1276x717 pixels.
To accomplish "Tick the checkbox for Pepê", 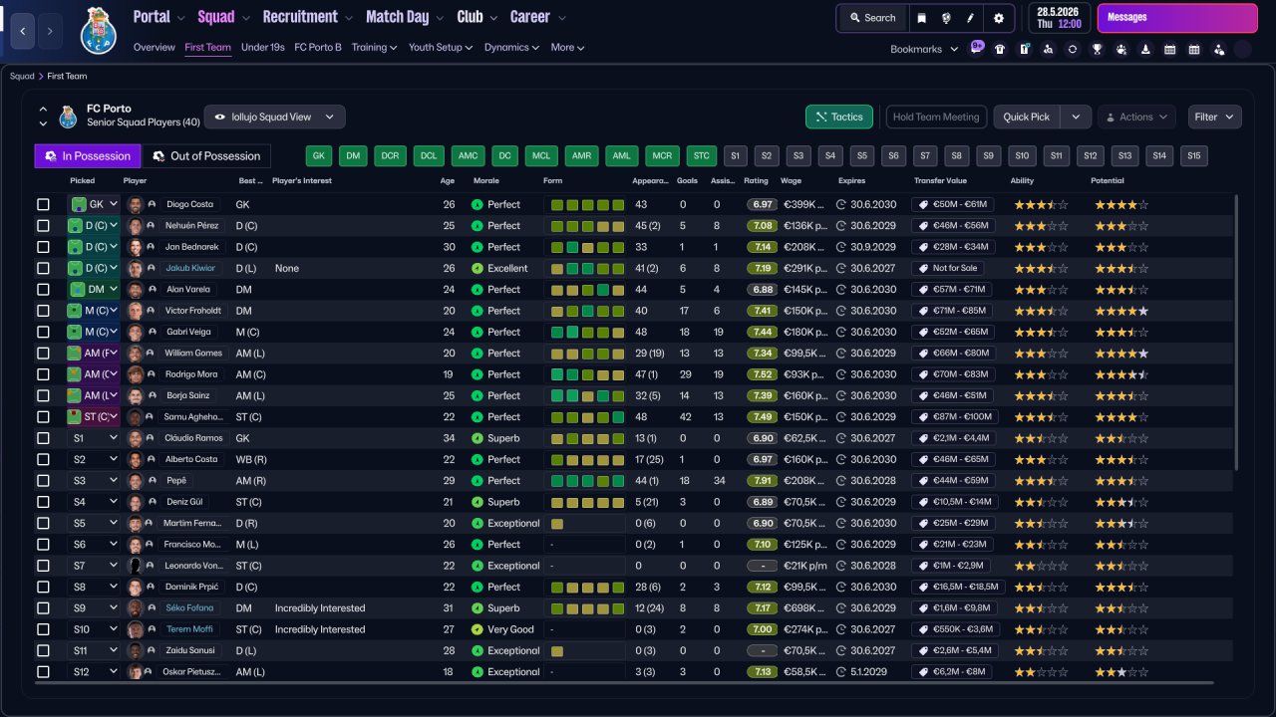I will [x=43, y=480].
